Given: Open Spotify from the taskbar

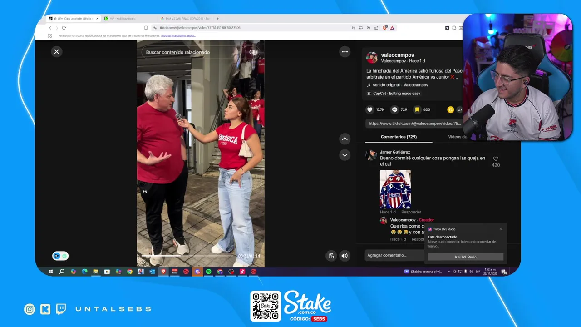Looking at the screenshot, I should click(208, 272).
